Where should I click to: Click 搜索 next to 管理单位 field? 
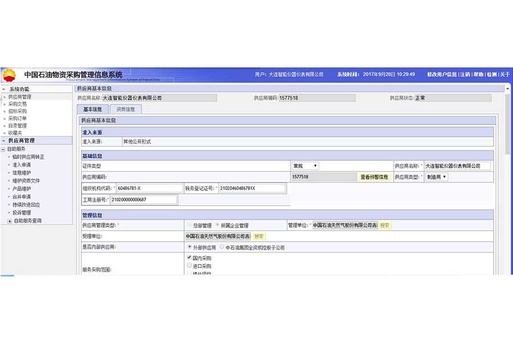[385, 225]
